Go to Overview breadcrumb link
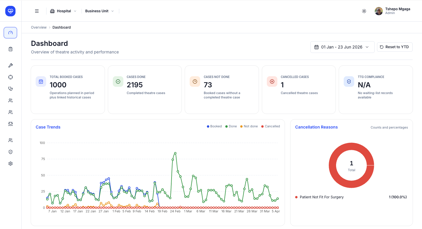 pos(39,27)
